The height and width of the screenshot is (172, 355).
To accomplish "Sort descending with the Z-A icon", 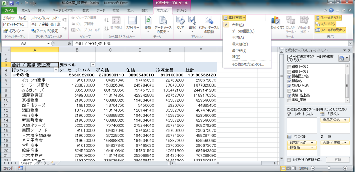I will (107, 28).
